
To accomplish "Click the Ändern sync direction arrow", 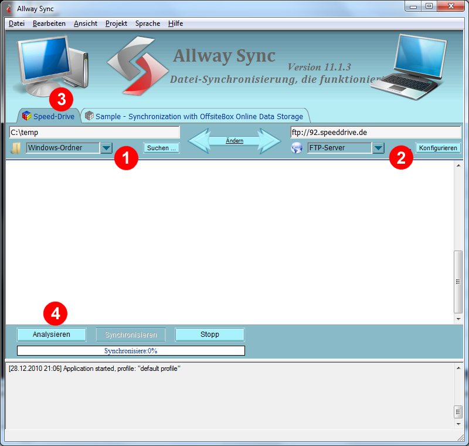I will coord(234,141).
